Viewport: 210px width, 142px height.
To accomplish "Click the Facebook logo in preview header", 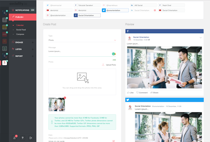I will 128,31.
